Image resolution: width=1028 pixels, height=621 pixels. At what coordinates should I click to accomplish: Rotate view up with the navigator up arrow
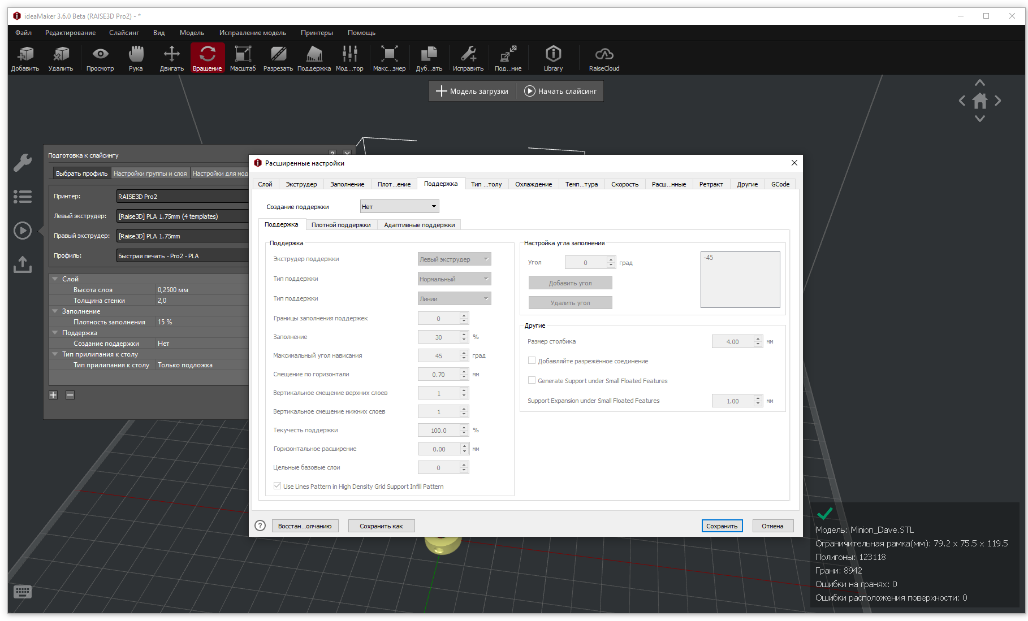point(980,83)
